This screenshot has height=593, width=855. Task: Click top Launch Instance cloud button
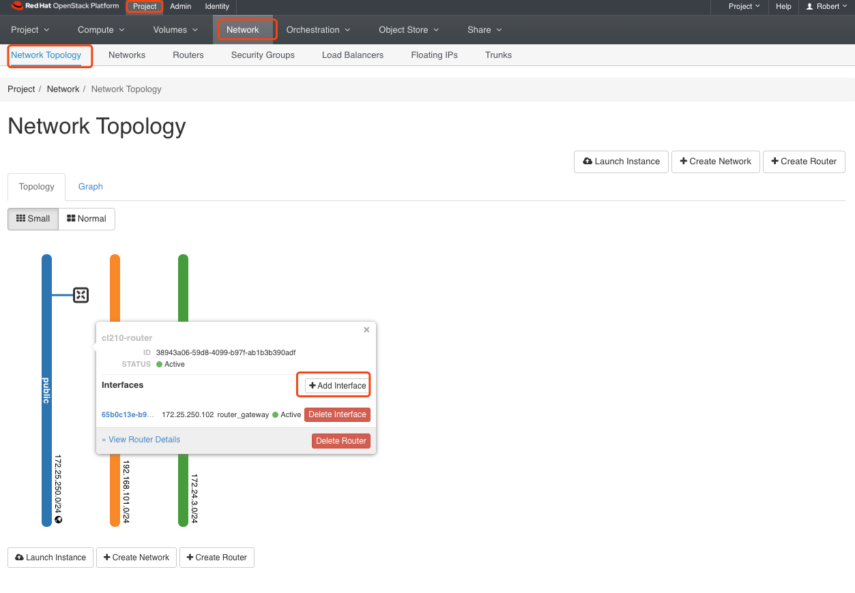click(621, 162)
